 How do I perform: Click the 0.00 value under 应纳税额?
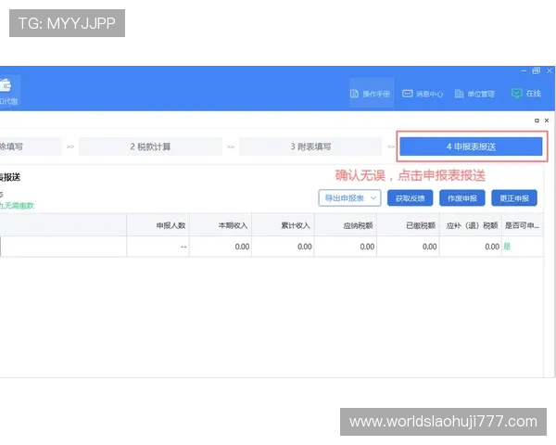[x=367, y=247]
